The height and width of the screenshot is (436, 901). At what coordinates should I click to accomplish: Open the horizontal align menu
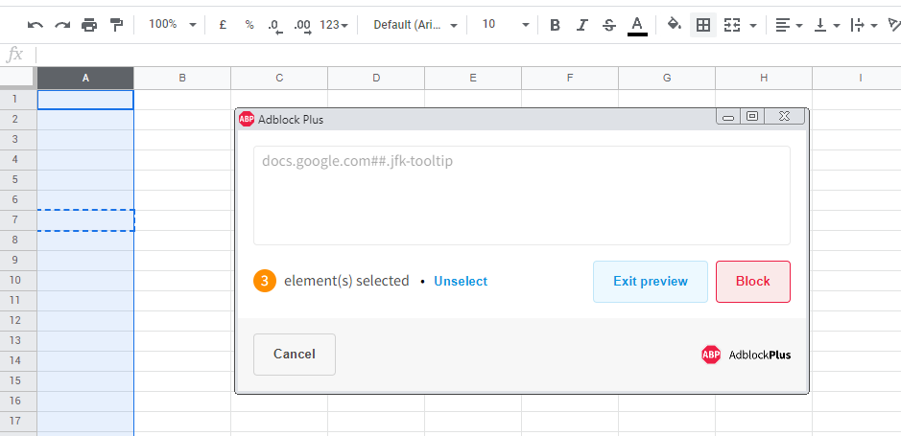788,25
